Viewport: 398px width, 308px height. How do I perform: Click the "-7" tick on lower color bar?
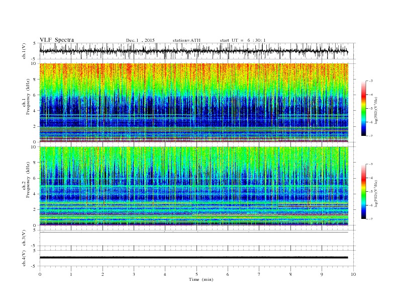click(371, 219)
